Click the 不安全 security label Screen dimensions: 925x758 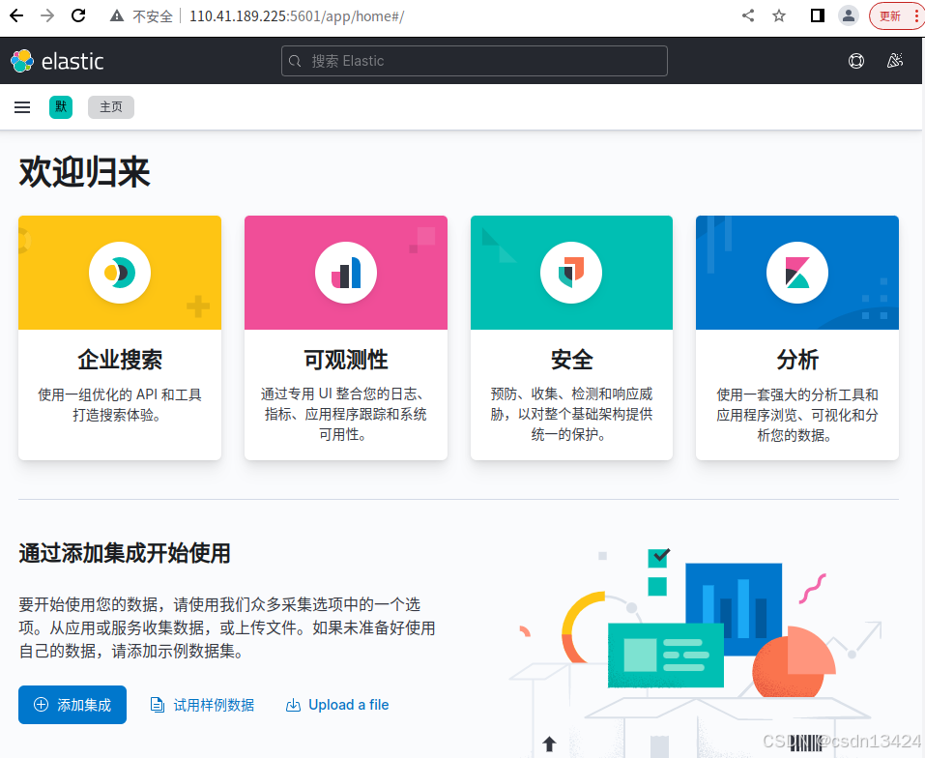153,15
